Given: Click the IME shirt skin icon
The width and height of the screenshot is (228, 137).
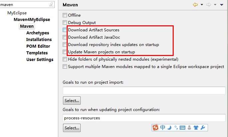Looking at the screenshot, I should (196, 128).
